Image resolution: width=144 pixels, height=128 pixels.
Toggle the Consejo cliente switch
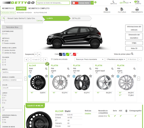coord(75,3)
